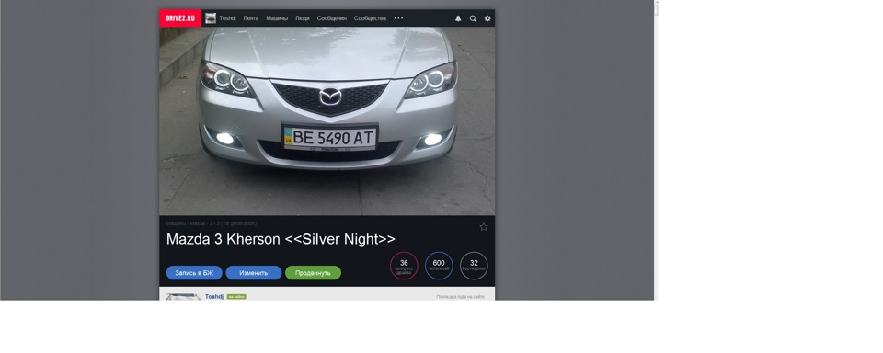Image resolution: width=883 pixels, height=353 pixels.
Task: Open the 32 бортжурнал counter
Action: (474, 266)
